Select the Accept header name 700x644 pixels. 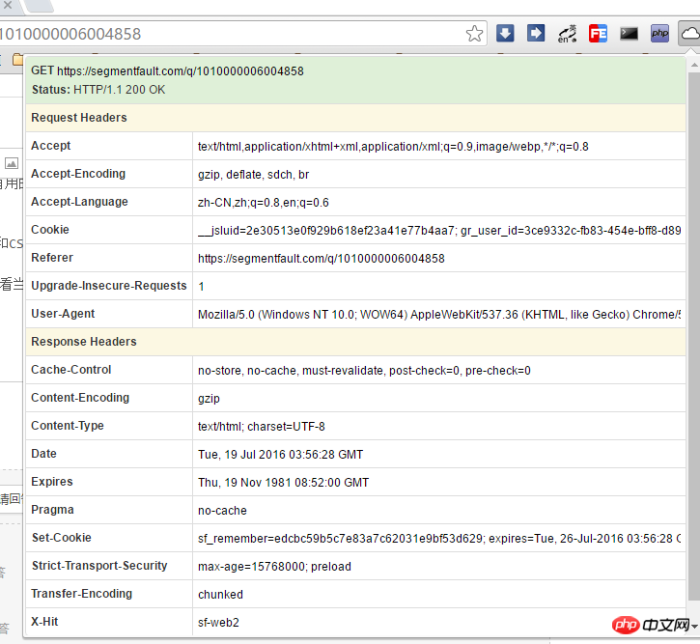point(51,146)
